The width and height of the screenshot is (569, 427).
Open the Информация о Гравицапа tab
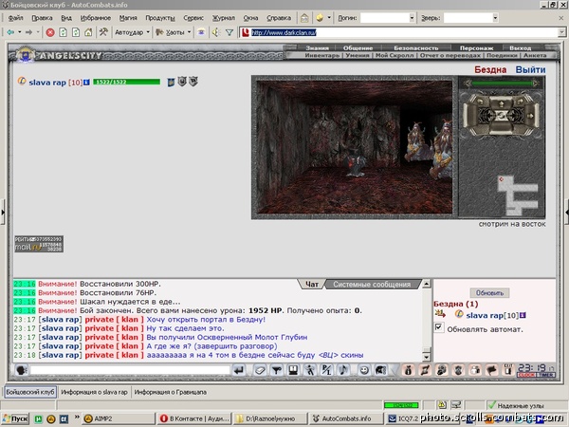pos(170,392)
